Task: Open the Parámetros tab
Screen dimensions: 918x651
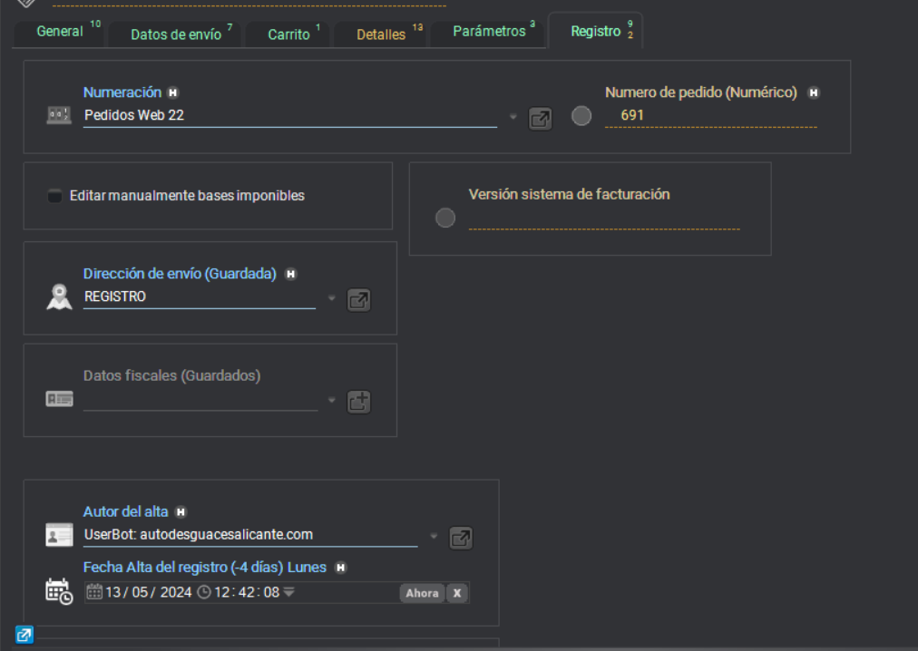Action: coord(487,30)
